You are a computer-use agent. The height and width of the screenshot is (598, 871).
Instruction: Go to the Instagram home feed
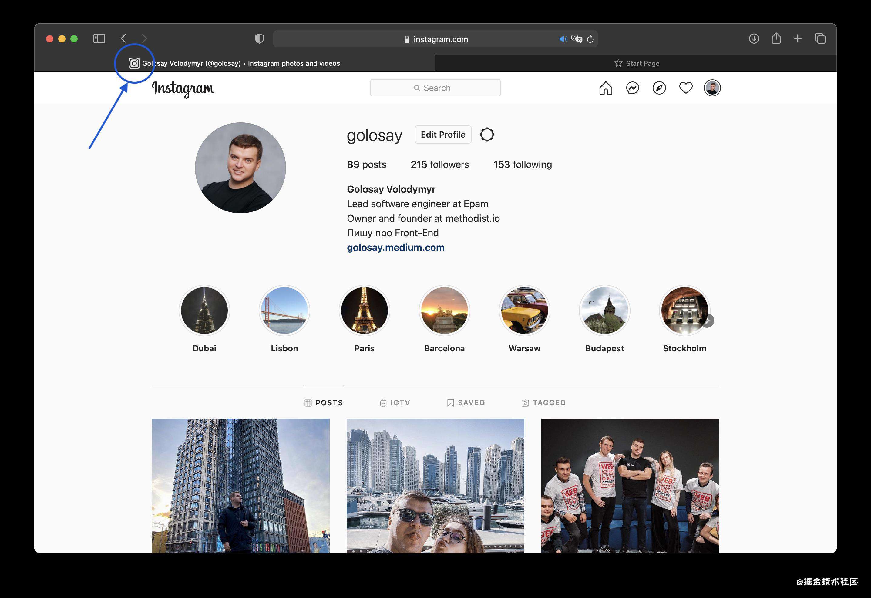click(x=605, y=88)
